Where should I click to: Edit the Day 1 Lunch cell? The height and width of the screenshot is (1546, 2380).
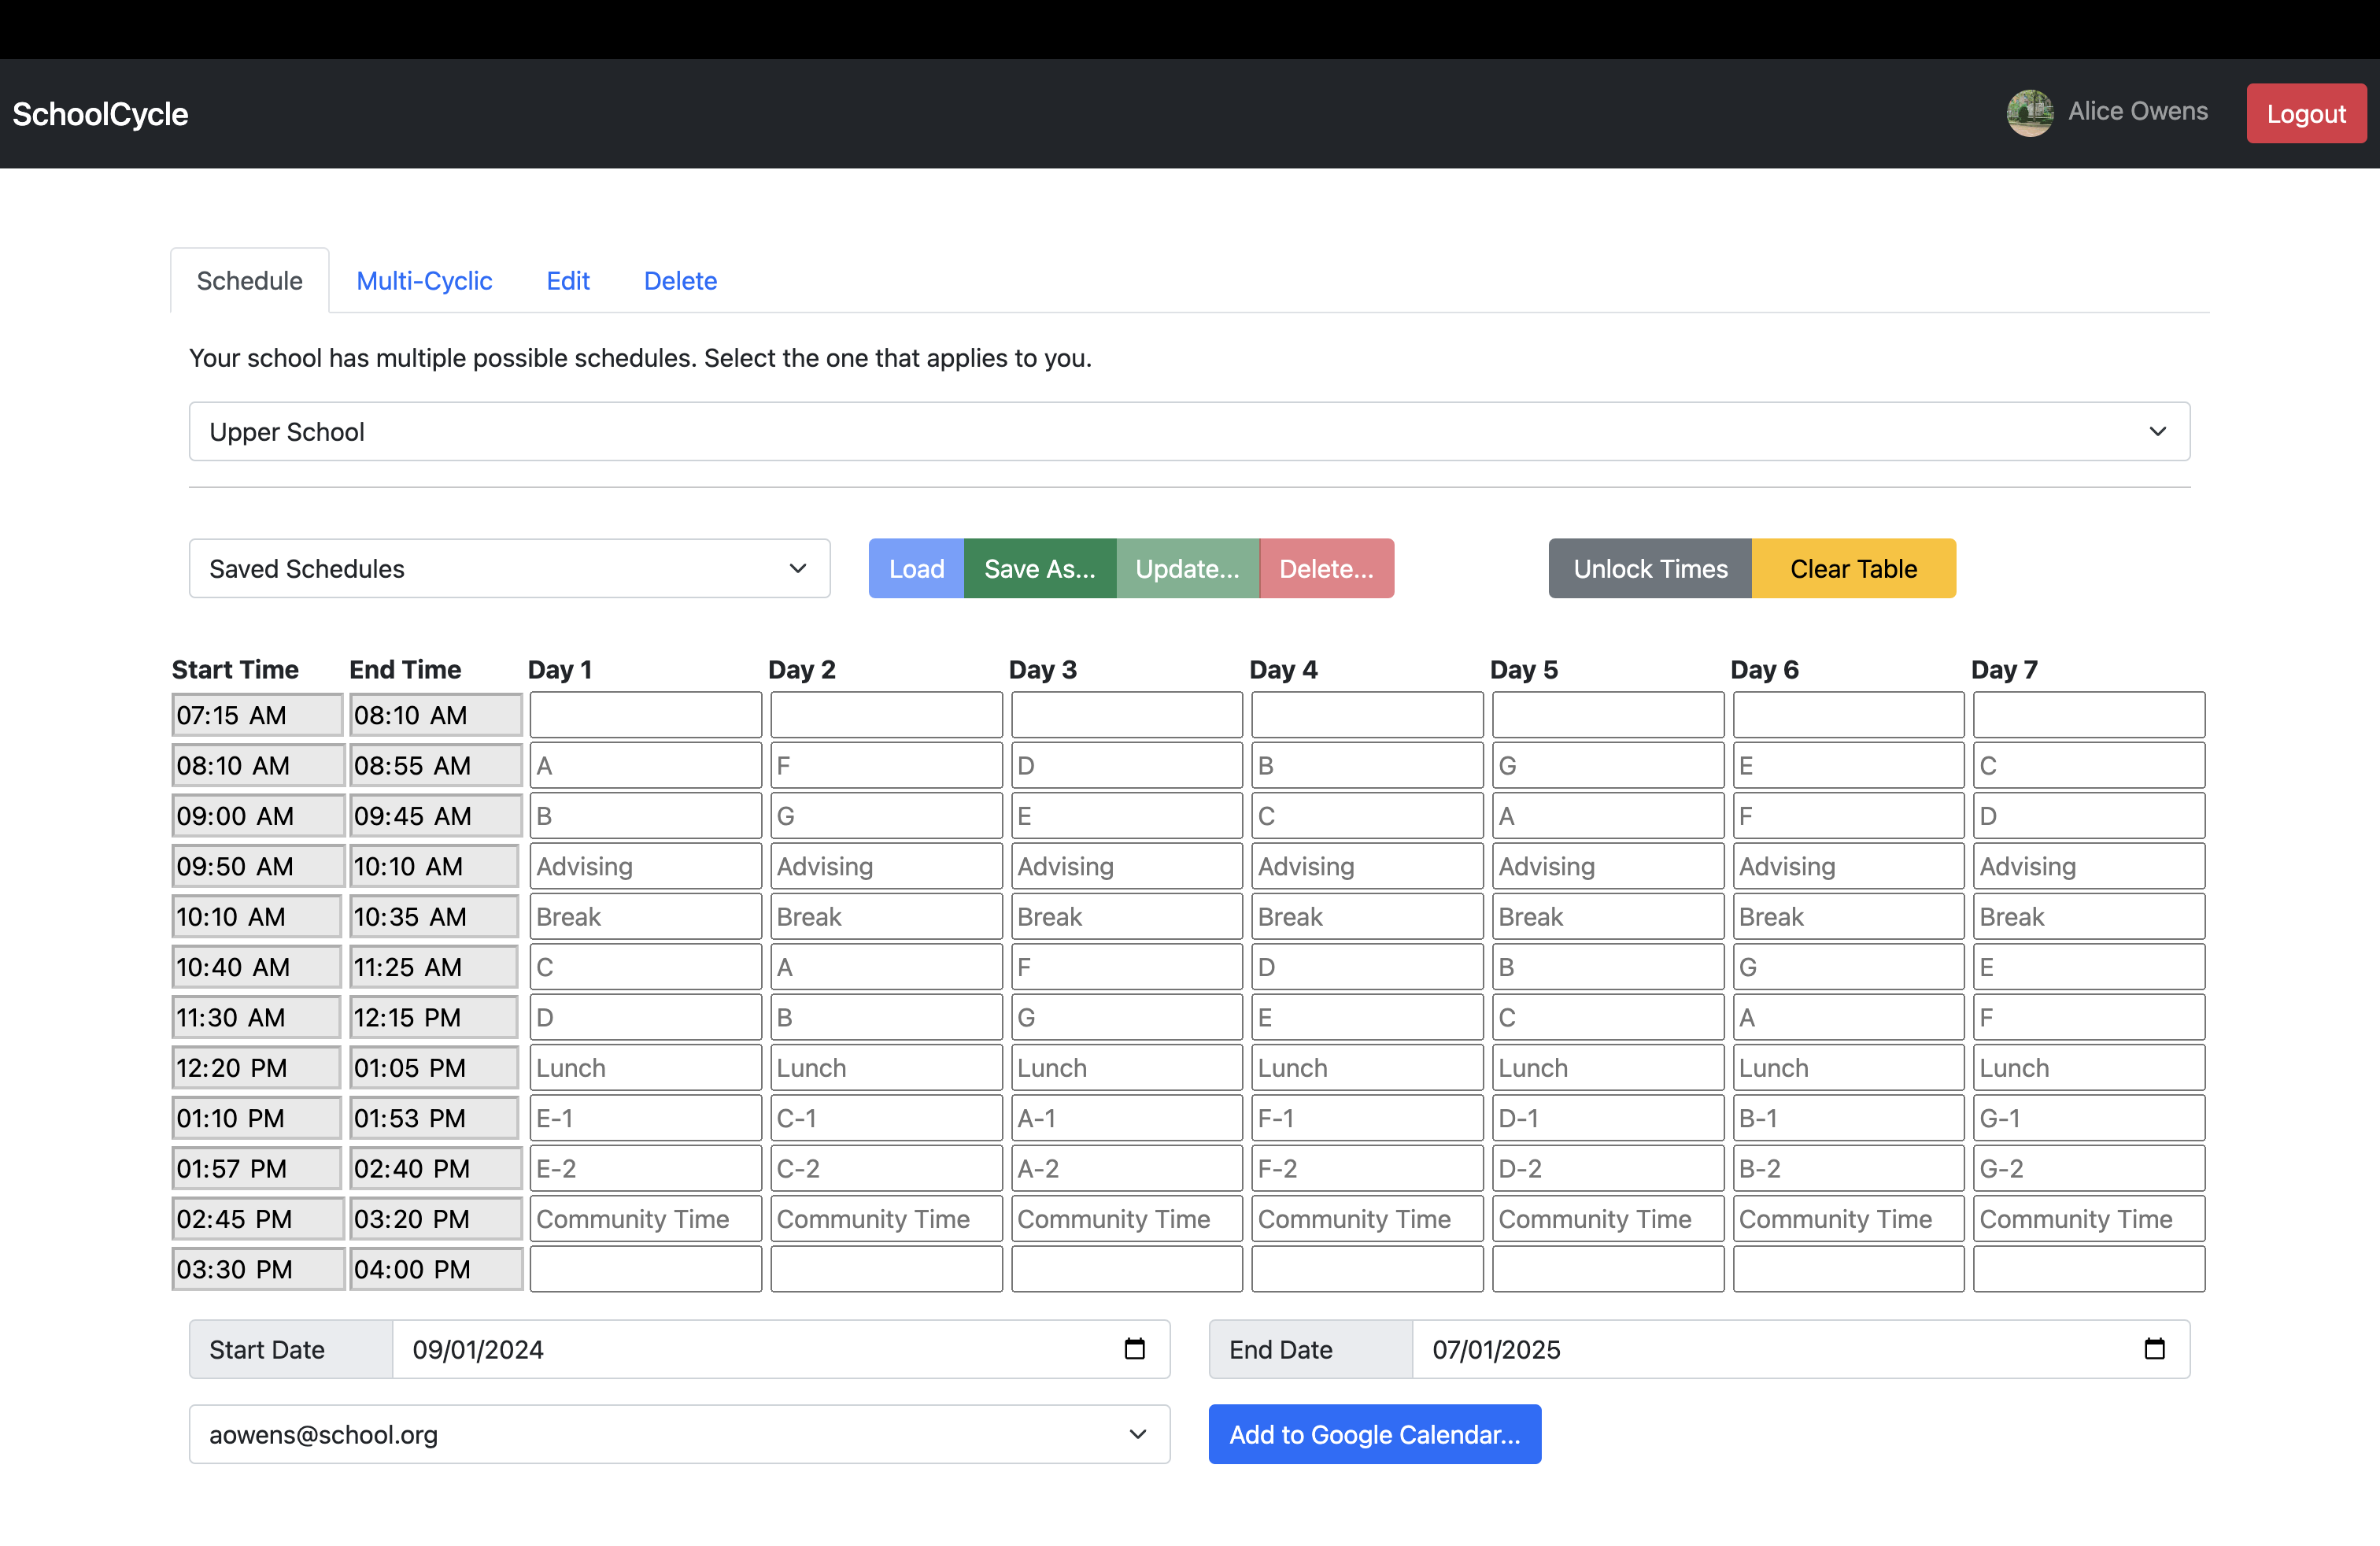(645, 1067)
